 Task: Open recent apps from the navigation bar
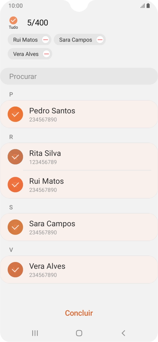point(34,333)
